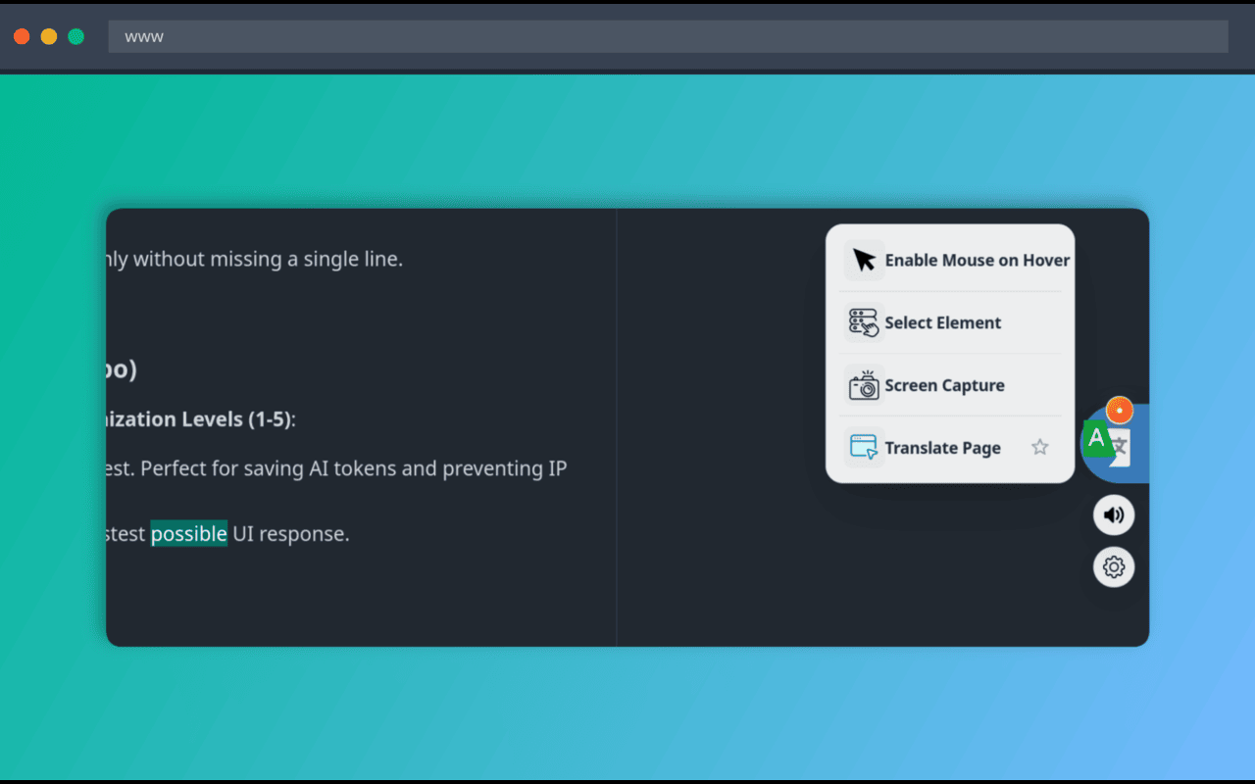Click the yellow minimize window dot
The image size is (1255, 784).
[x=49, y=37]
